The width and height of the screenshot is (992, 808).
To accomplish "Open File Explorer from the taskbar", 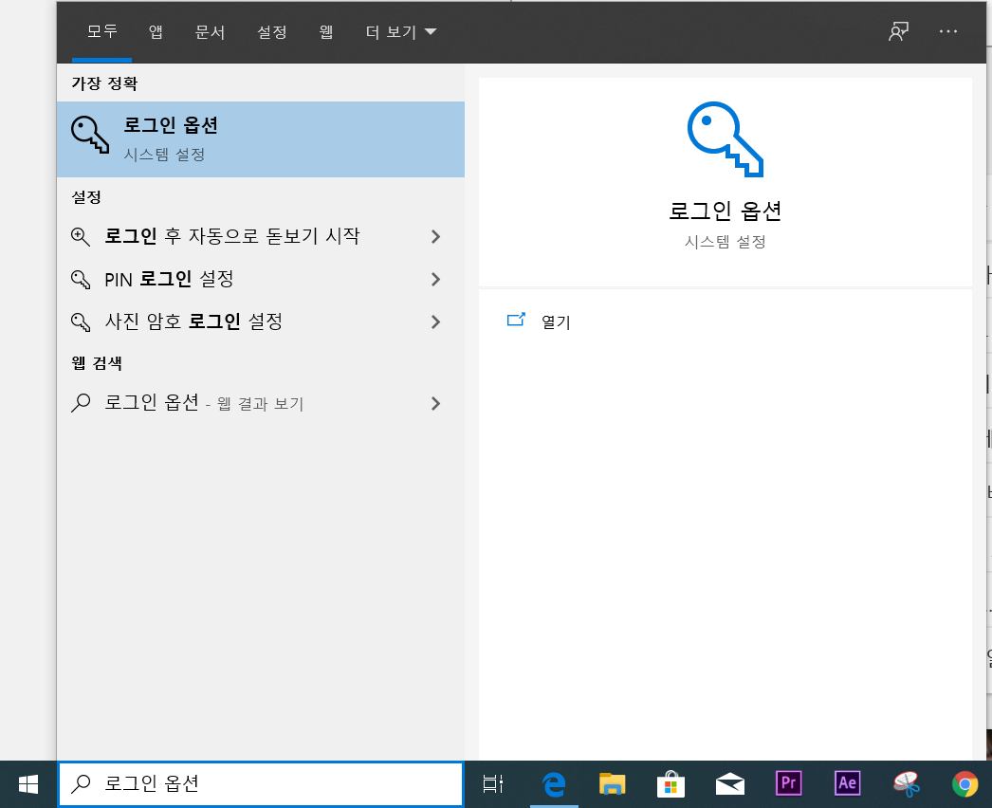I will (612, 784).
